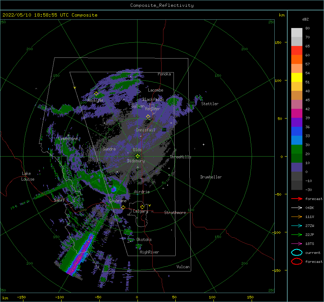
Task: Click the white plus marker west of Drumheller
Action: (203, 144)
